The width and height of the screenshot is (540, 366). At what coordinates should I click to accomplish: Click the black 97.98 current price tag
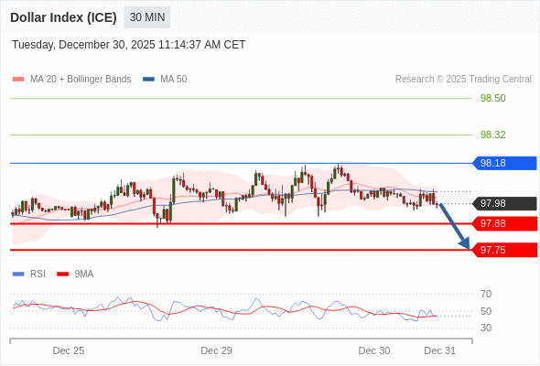tap(504, 203)
